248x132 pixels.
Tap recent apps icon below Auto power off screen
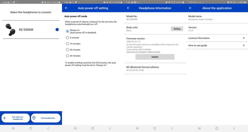75,128
